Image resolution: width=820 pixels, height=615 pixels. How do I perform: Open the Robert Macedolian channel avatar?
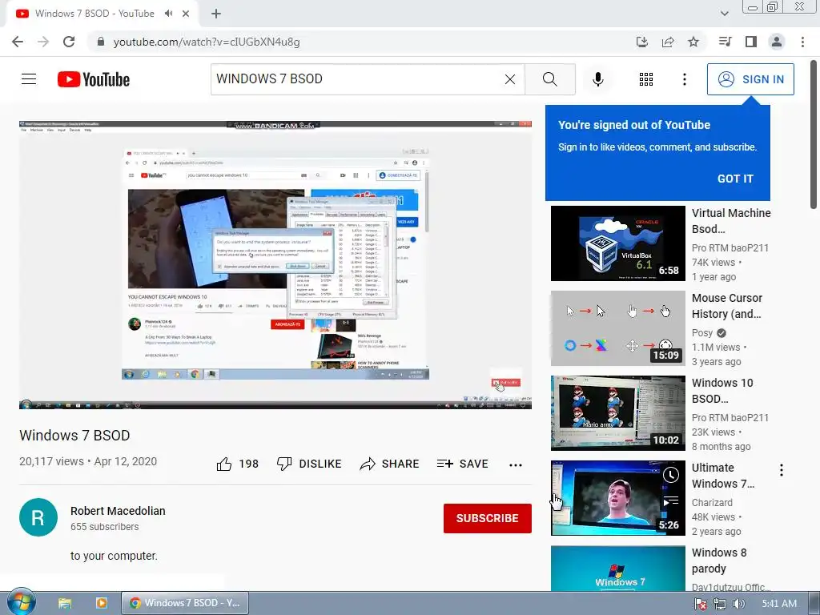[x=38, y=517]
